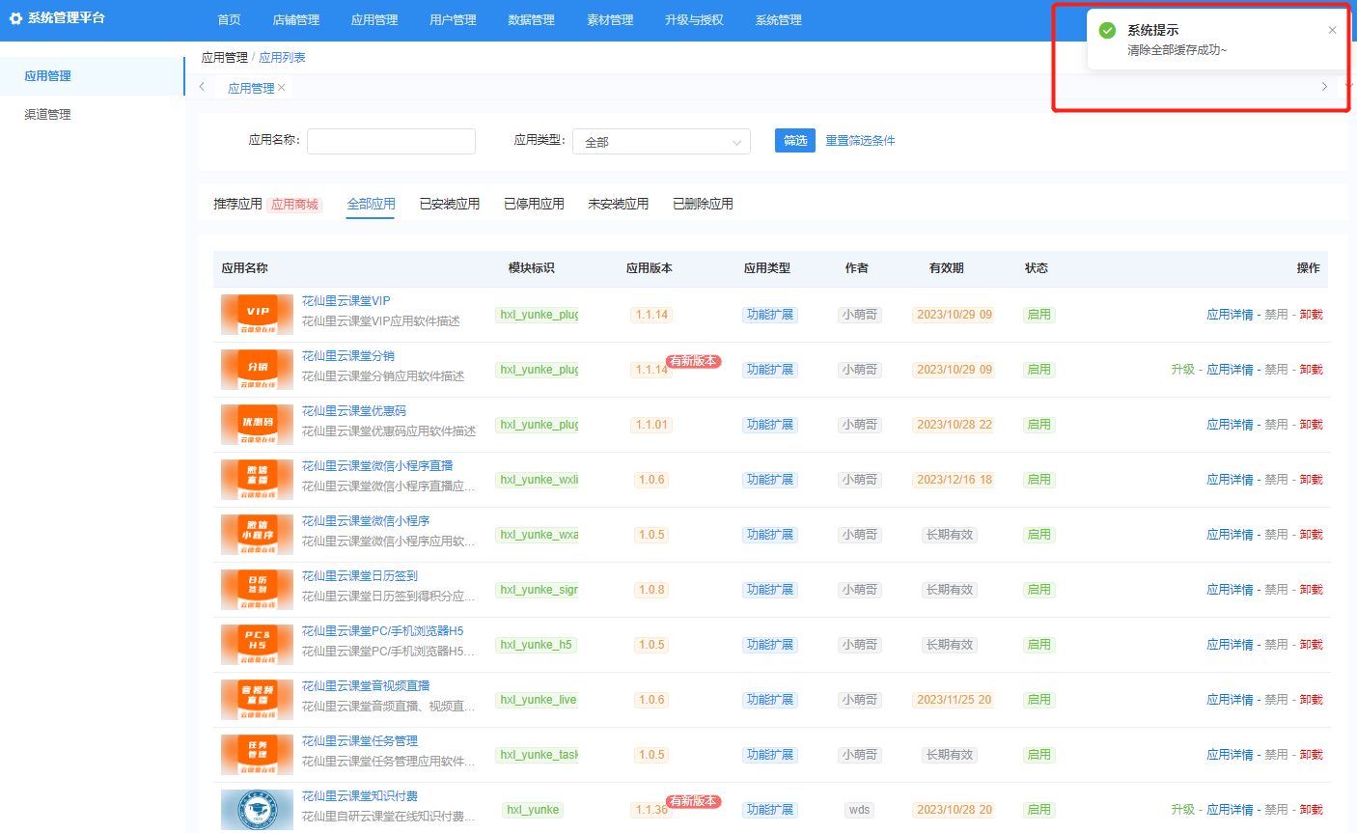Open the 花仙里云课堂微信小程序 name link

(366, 521)
